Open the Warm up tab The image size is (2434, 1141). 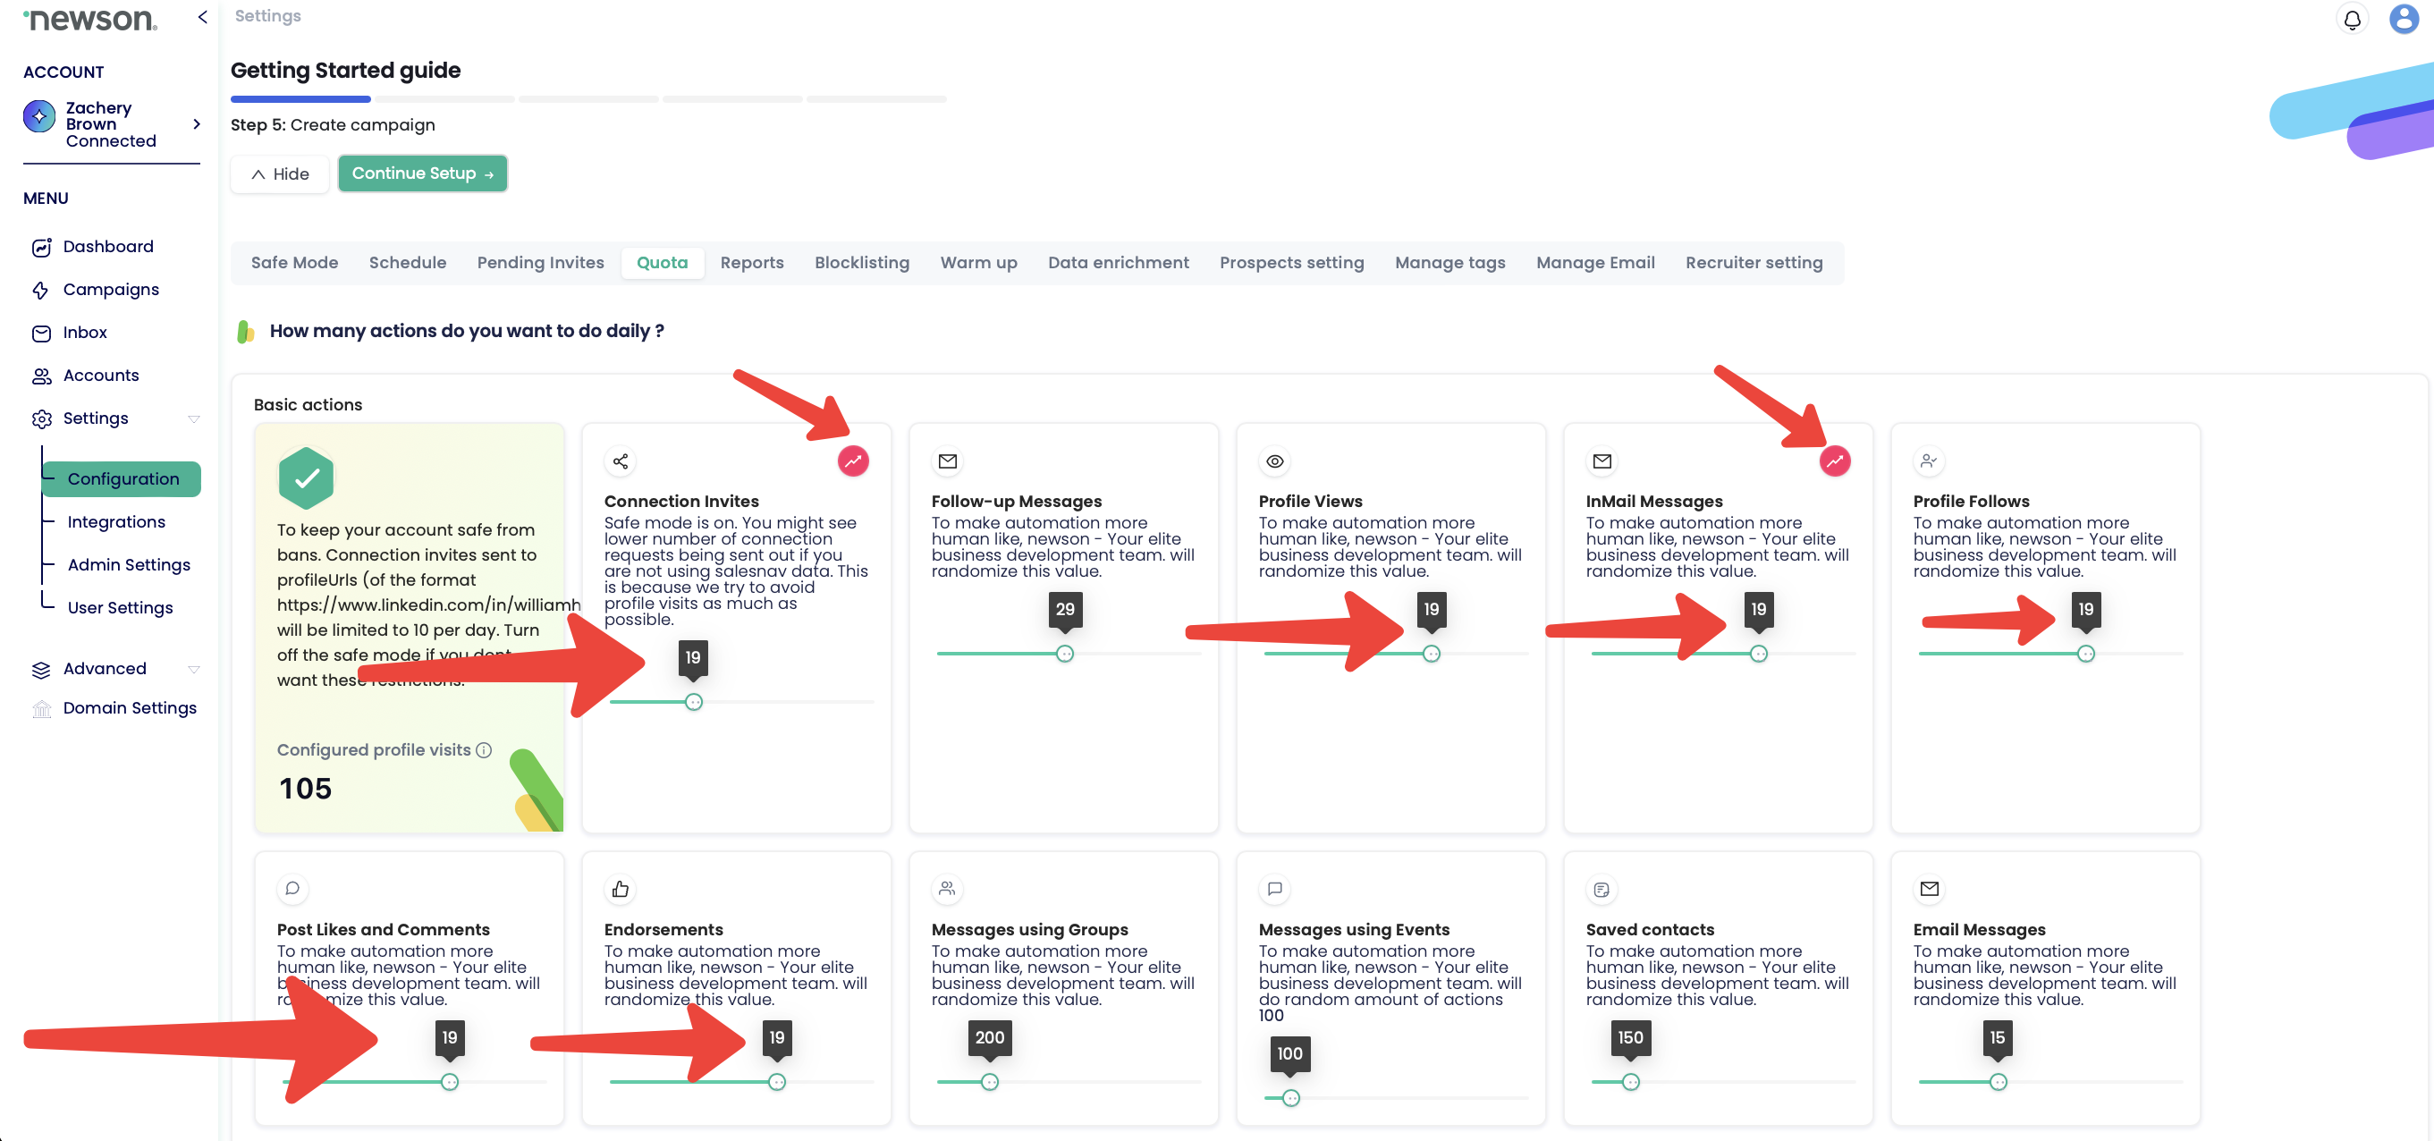pos(978,263)
